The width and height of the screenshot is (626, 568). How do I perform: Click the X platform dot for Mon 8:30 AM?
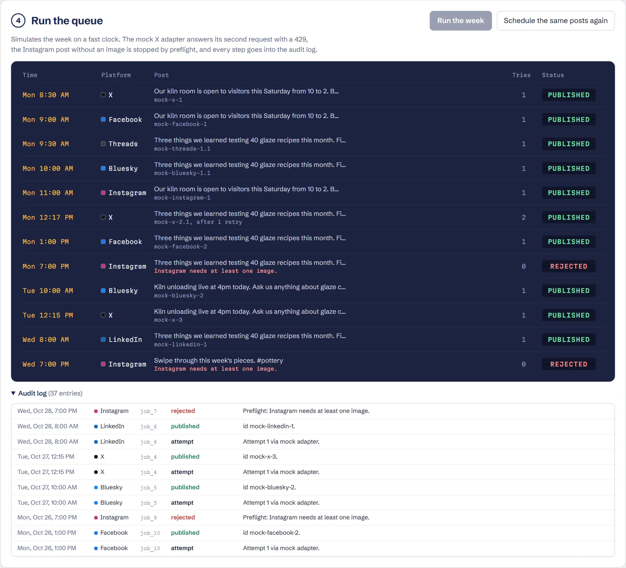click(103, 95)
